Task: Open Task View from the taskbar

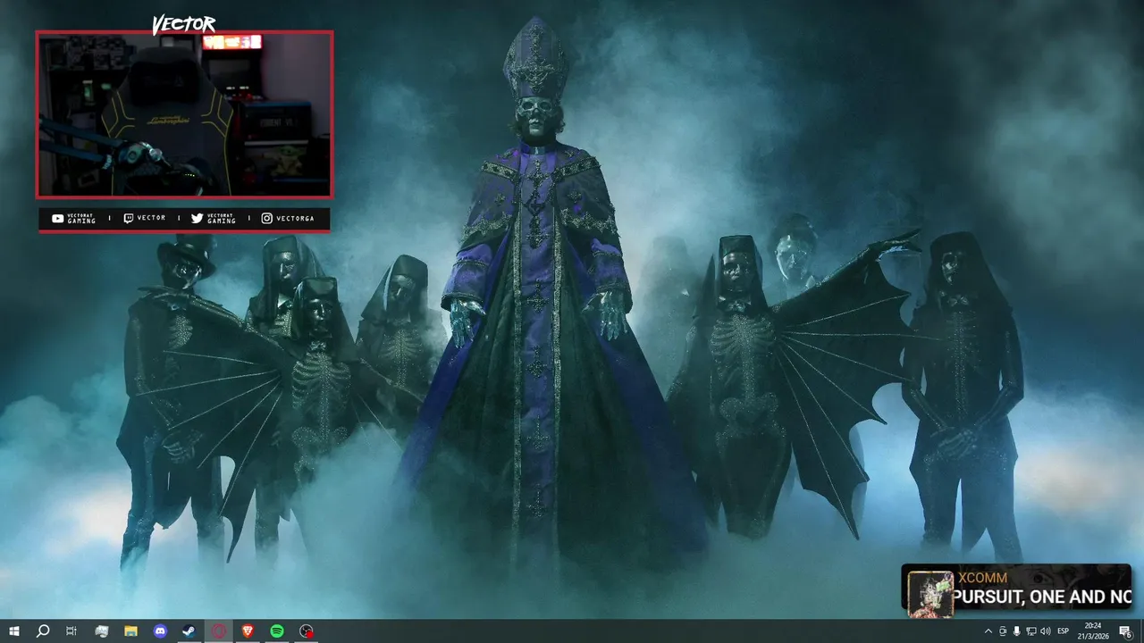Action: pos(71,631)
